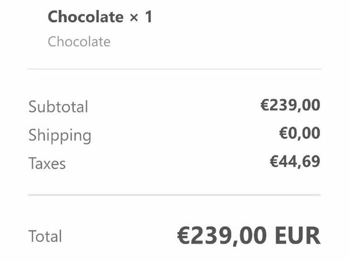Click the "Subtotal" label

58,107
